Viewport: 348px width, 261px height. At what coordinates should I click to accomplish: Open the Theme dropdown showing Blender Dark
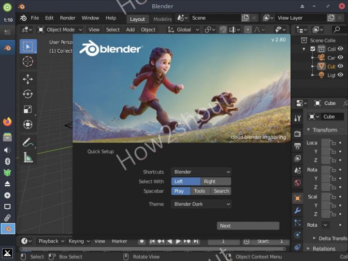coord(201,204)
